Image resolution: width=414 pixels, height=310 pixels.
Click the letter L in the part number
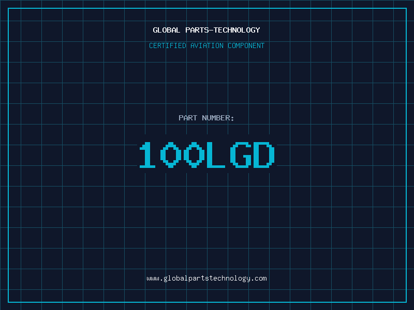tap(216, 156)
